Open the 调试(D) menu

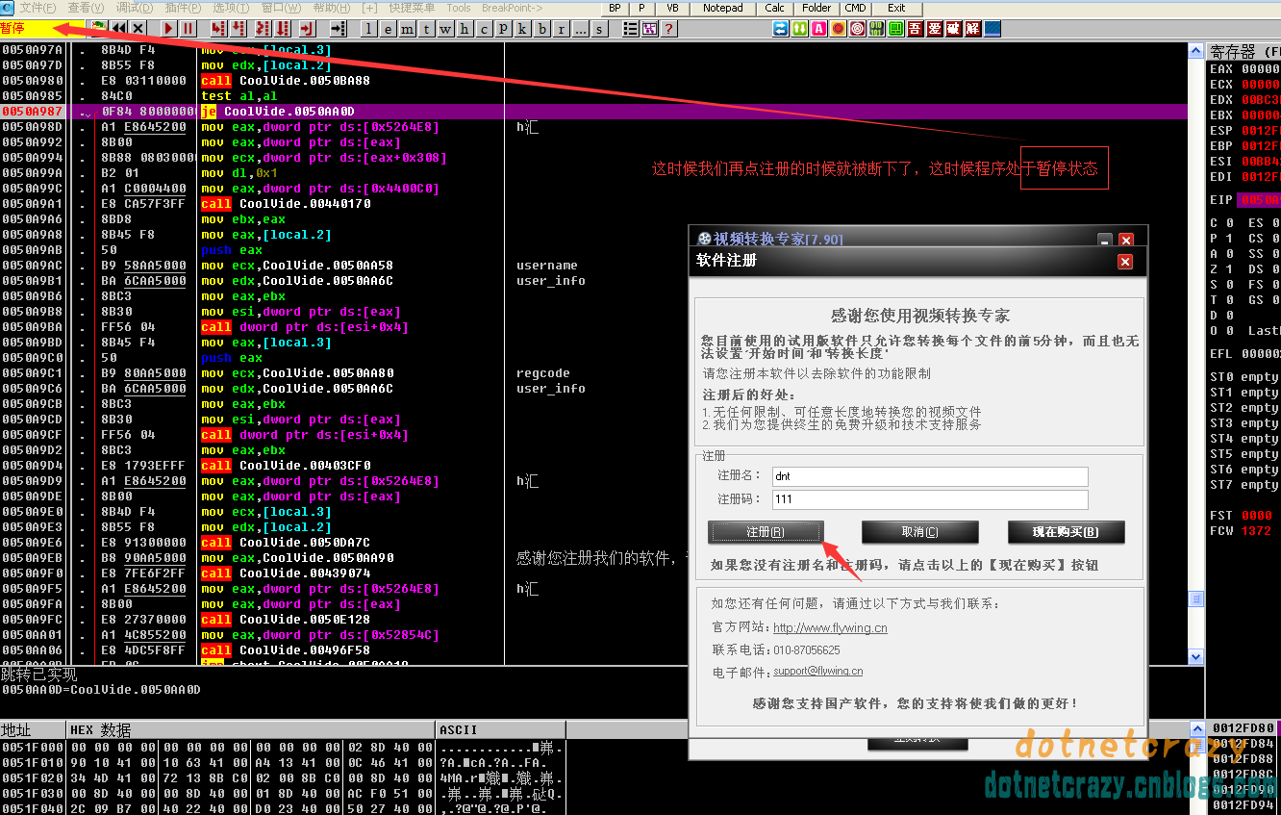pyautogui.click(x=135, y=8)
